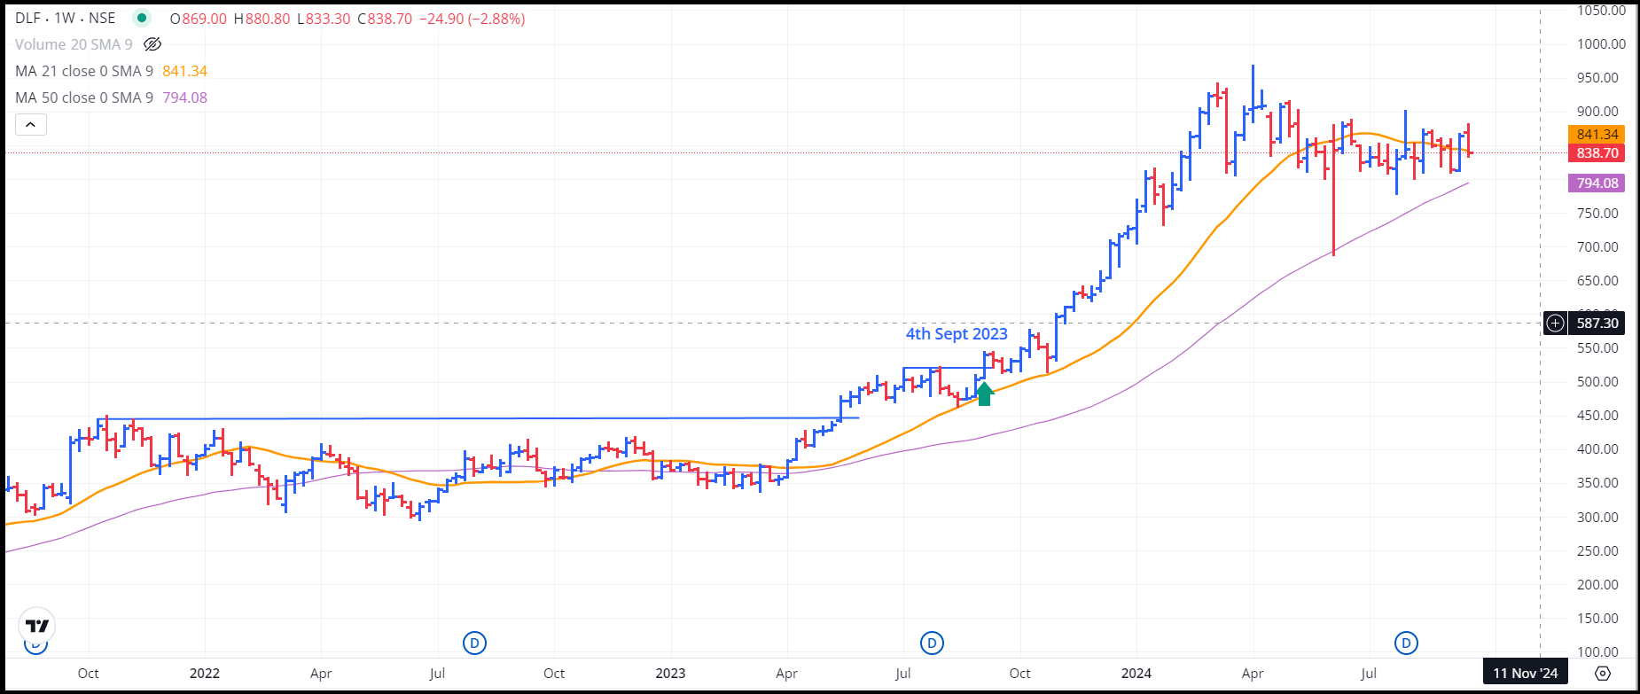Click the 100.00 price axis label
The height and width of the screenshot is (694, 1640).
click(1597, 652)
